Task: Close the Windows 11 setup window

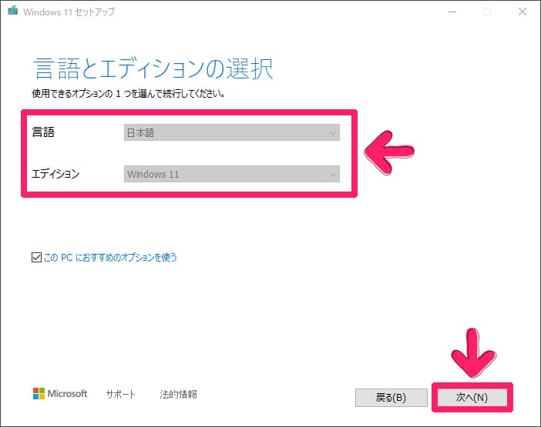Action: (x=523, y=12)
